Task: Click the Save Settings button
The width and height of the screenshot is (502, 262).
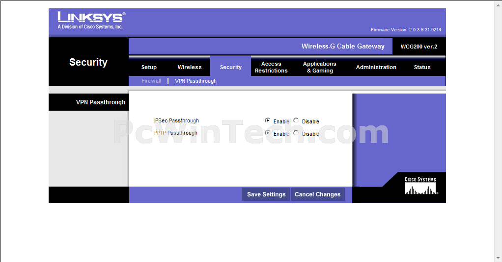Action: click(x=266, y=194)
